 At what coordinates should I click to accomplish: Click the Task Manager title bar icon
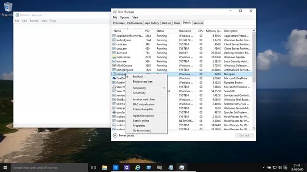click(x=115, y=12)
